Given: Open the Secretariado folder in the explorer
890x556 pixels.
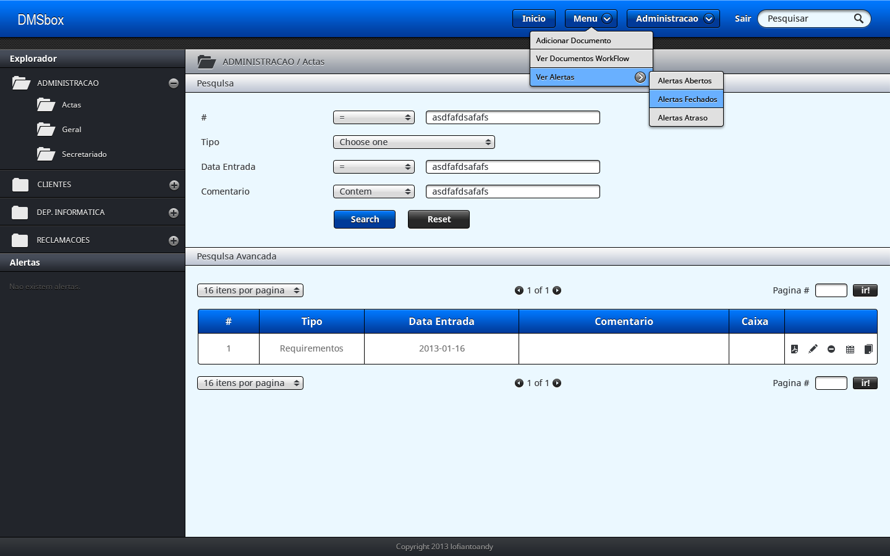Looking at the screenshot, I should [84, 154].
